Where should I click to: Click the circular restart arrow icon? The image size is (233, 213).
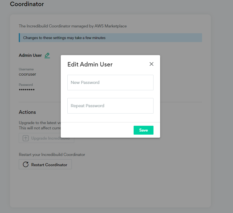pos(26,165)
